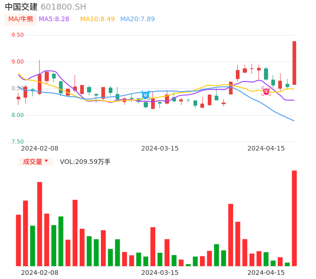Click the blue bear (熊) signal marker
Image resolution: width=316 pixels, height=279 pixels.
click(x=146, y=95)
